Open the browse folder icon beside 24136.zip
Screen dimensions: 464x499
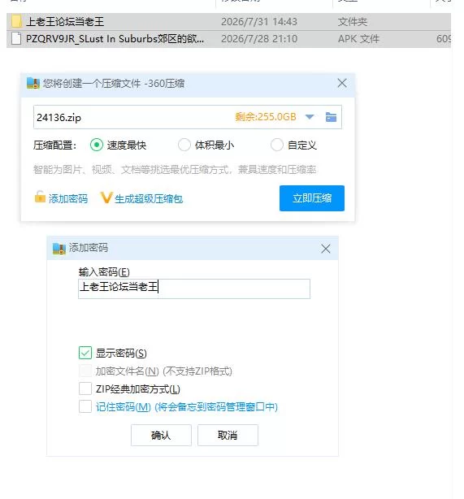331,117
